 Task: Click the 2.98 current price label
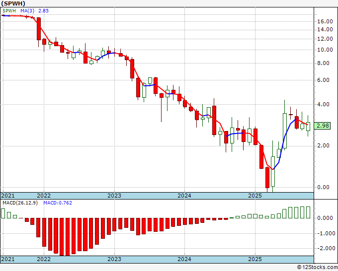point(323,126)
